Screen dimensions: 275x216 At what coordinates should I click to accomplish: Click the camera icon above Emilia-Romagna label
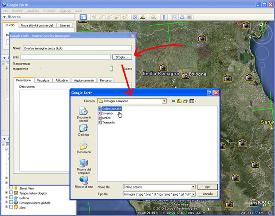coord(163,67)
